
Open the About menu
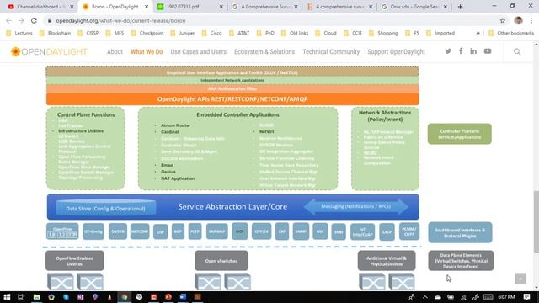point(115,52)
